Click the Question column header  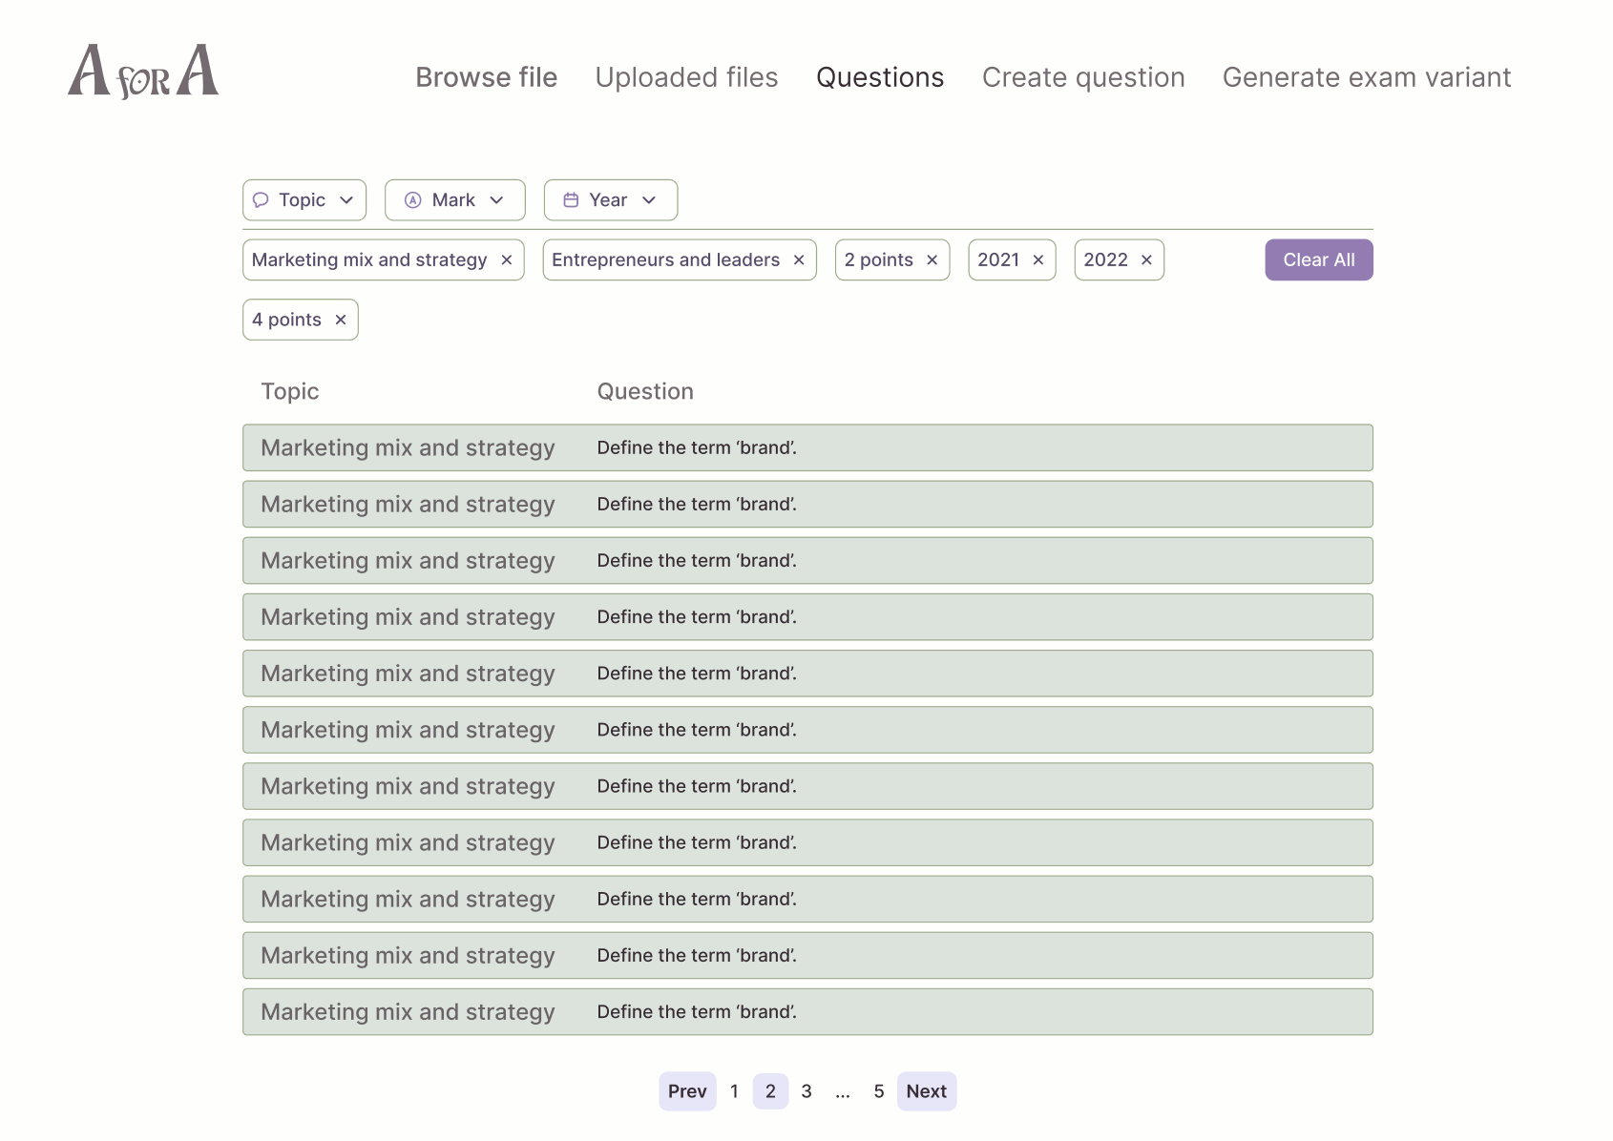pos(645,392)
